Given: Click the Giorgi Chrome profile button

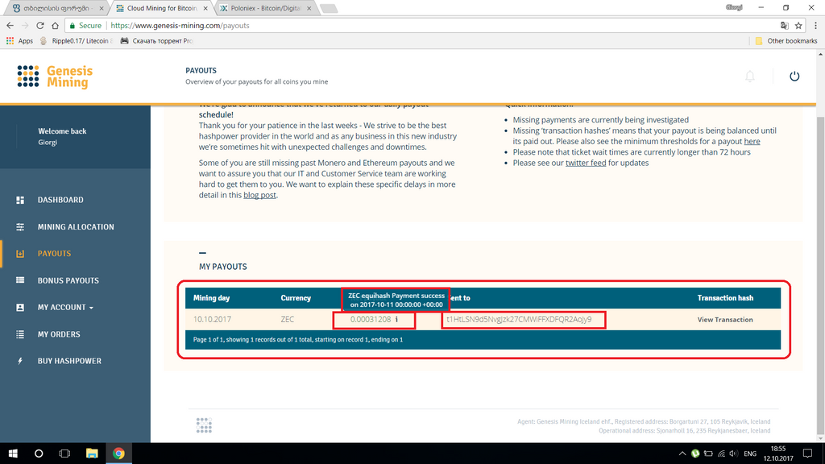Looking at the screenshot, I should (x=733, y=7).
